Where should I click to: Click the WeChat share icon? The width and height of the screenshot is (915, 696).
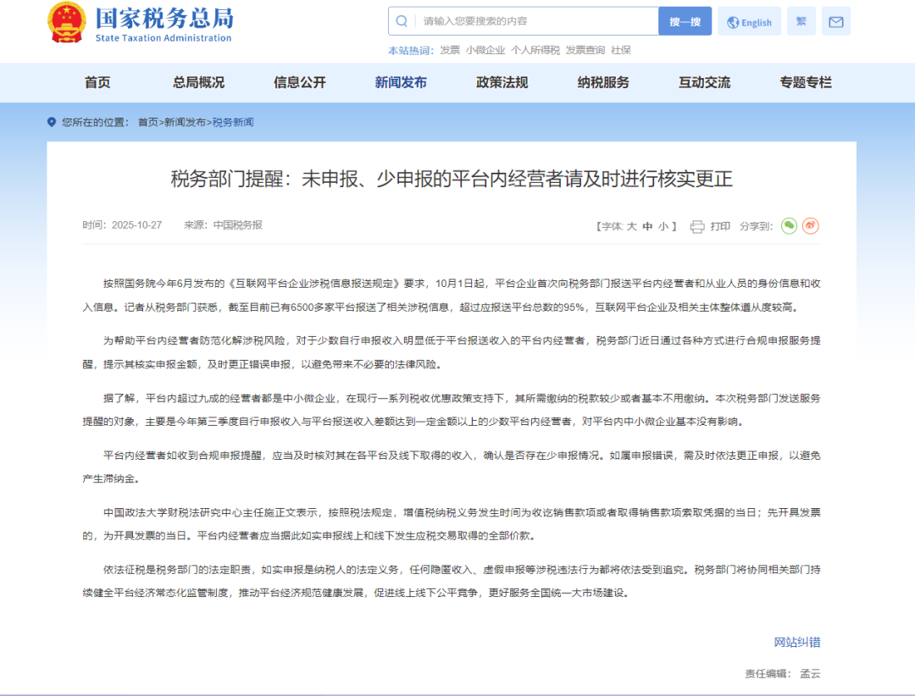coord(790,226)
